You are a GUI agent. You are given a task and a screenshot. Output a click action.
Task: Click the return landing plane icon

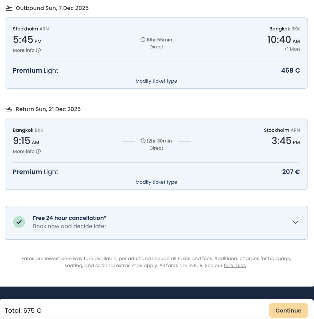point(9,109)
